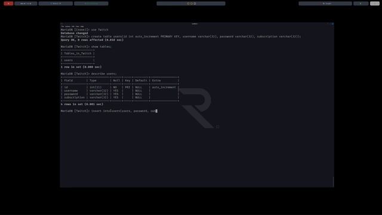Click 'Query OK, 0 rows affected' line

point(92,40)
